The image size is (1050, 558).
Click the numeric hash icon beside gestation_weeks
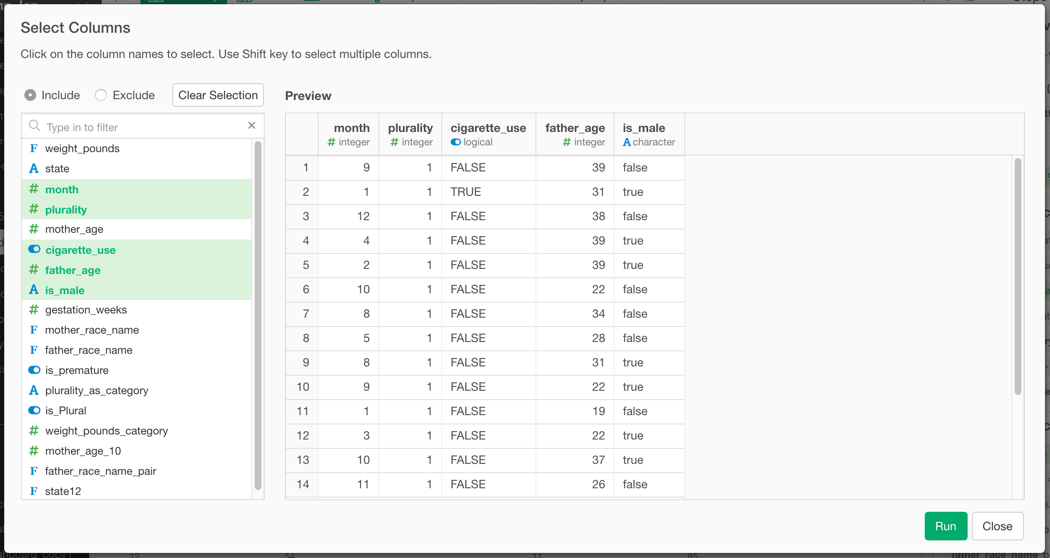pos(34,310)
